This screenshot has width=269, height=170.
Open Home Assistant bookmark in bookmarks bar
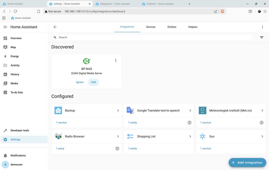(21, 18)
